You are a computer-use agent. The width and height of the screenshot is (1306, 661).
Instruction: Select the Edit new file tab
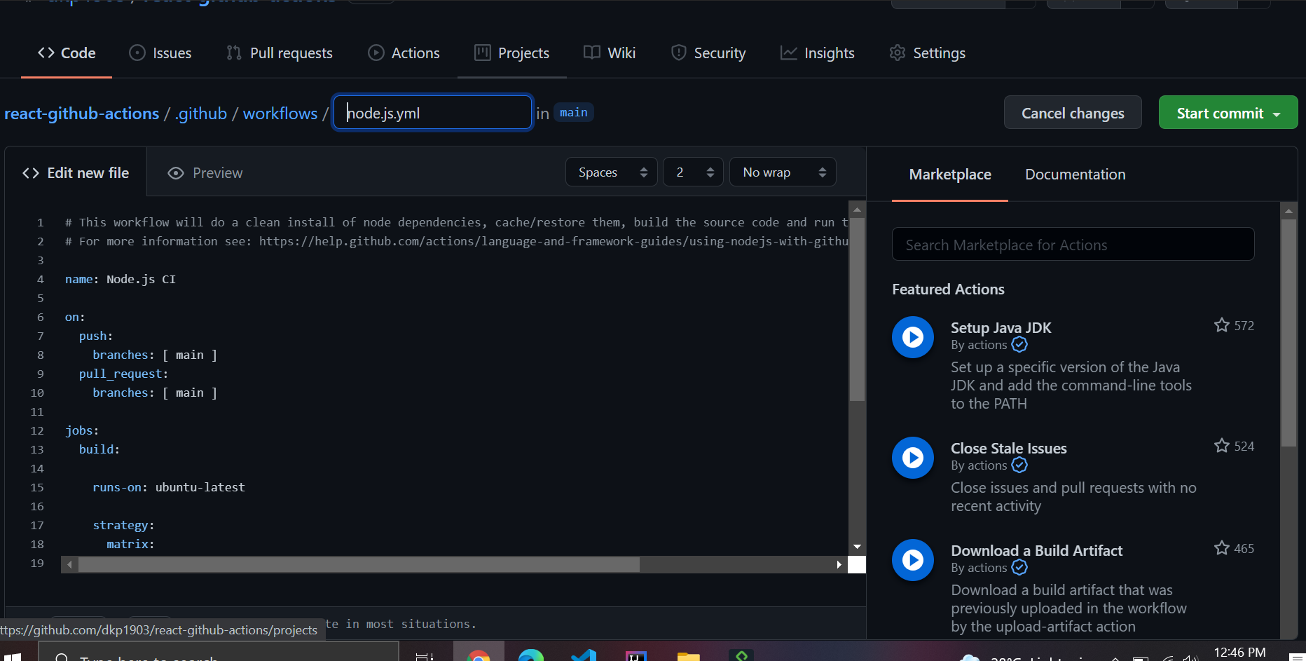click(x=76, y=172)
